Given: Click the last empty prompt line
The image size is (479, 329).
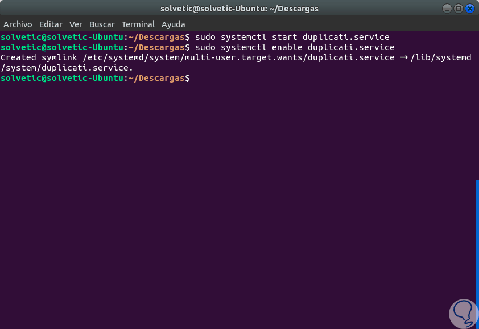Looking at the screenshot, I should [x=95, y=78].
